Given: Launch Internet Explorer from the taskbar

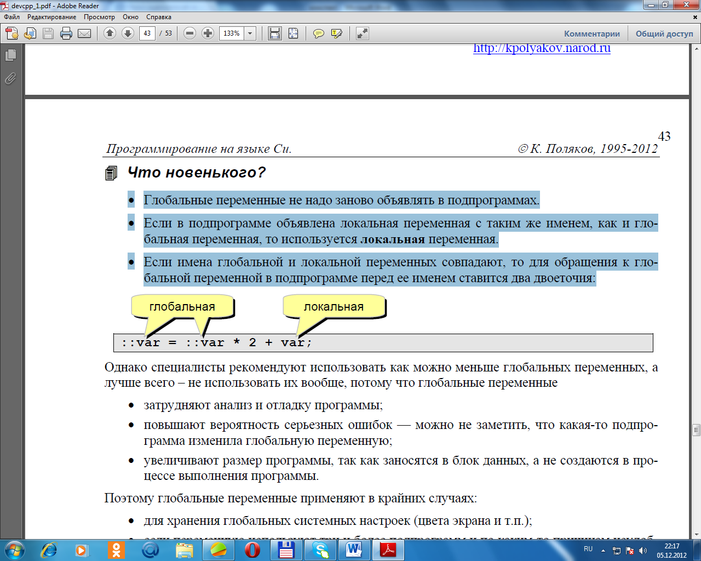Looking at the screenshot, I should click(49, 550).
